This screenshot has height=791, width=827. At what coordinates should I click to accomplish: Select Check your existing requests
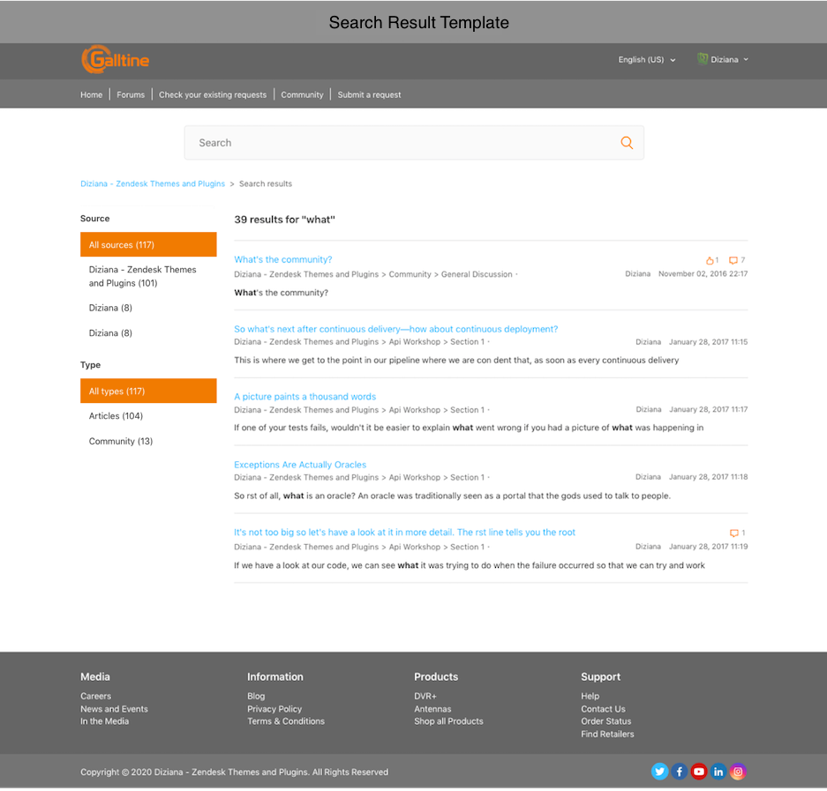(213, 95)
